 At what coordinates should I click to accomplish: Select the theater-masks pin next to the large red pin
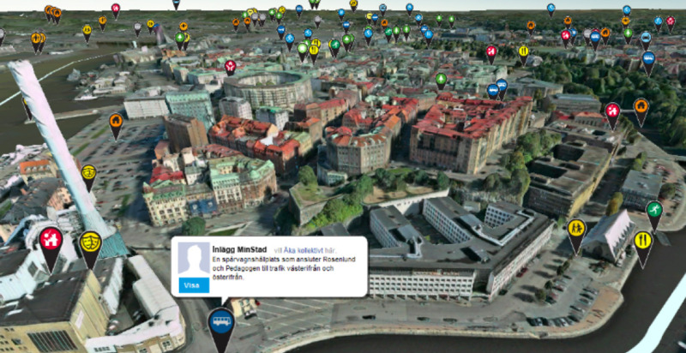pos(91,245)
